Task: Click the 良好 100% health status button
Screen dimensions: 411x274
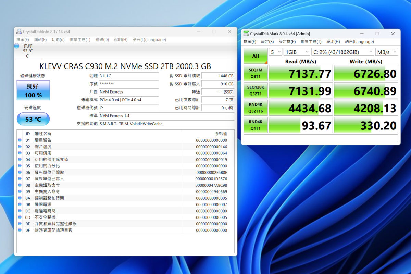Action: pyautogui.click(x=33, y=90)
